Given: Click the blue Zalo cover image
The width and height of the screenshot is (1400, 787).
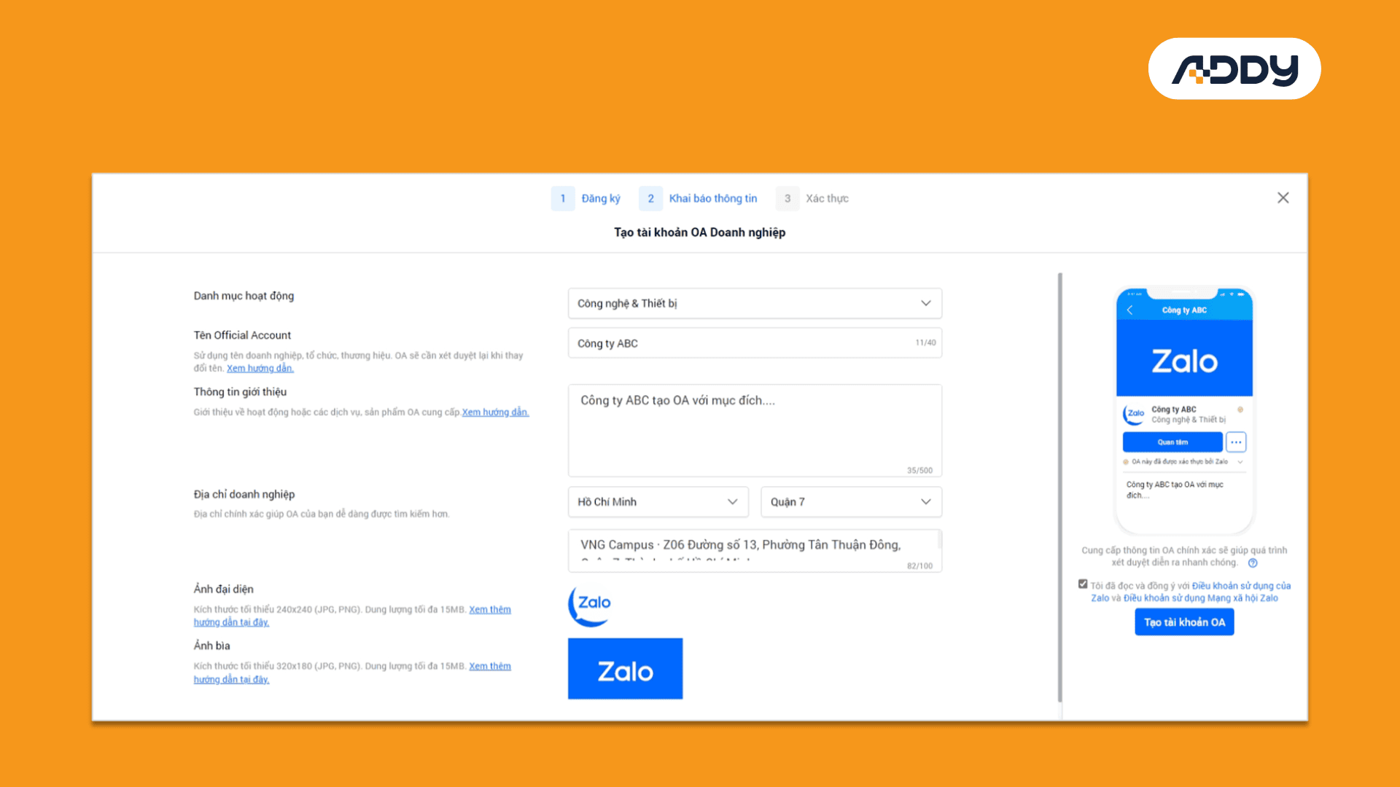Looking at the screenshot, I should (x=626, y=668).
